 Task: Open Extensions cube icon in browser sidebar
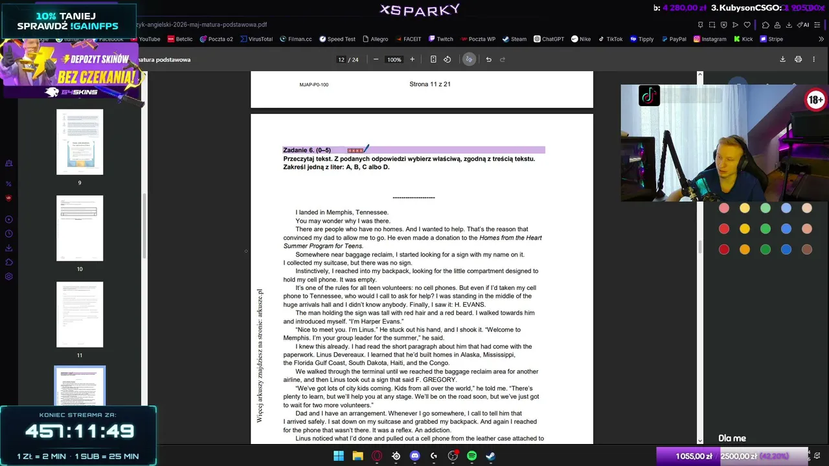[x=8, y=262]
